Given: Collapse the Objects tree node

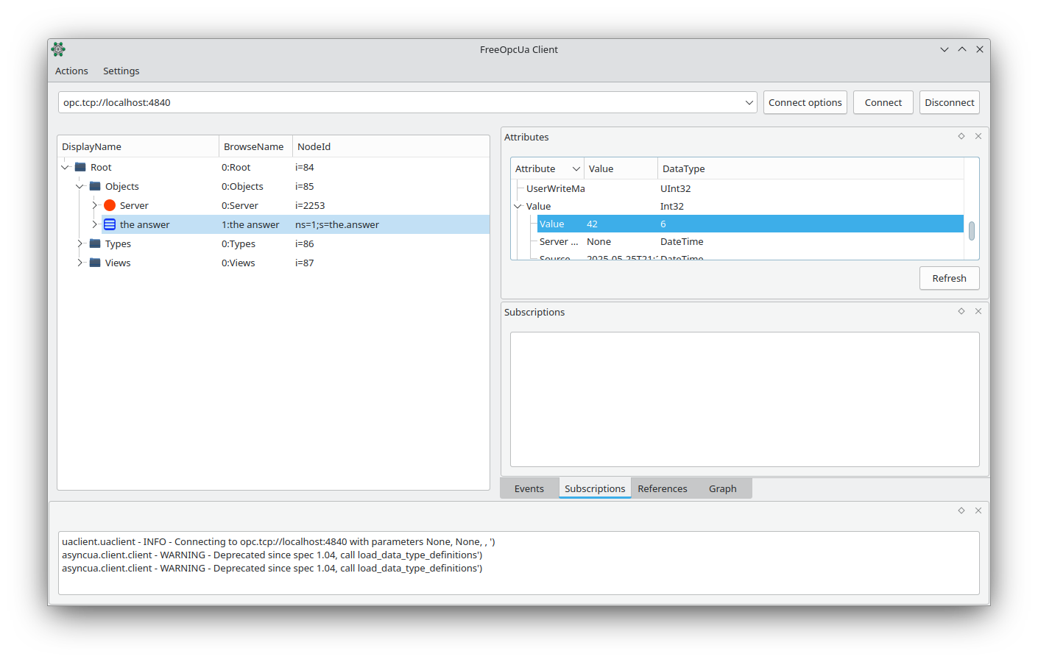Looking at the screenshot, I should pyautogui.click(x=80, y=186).
